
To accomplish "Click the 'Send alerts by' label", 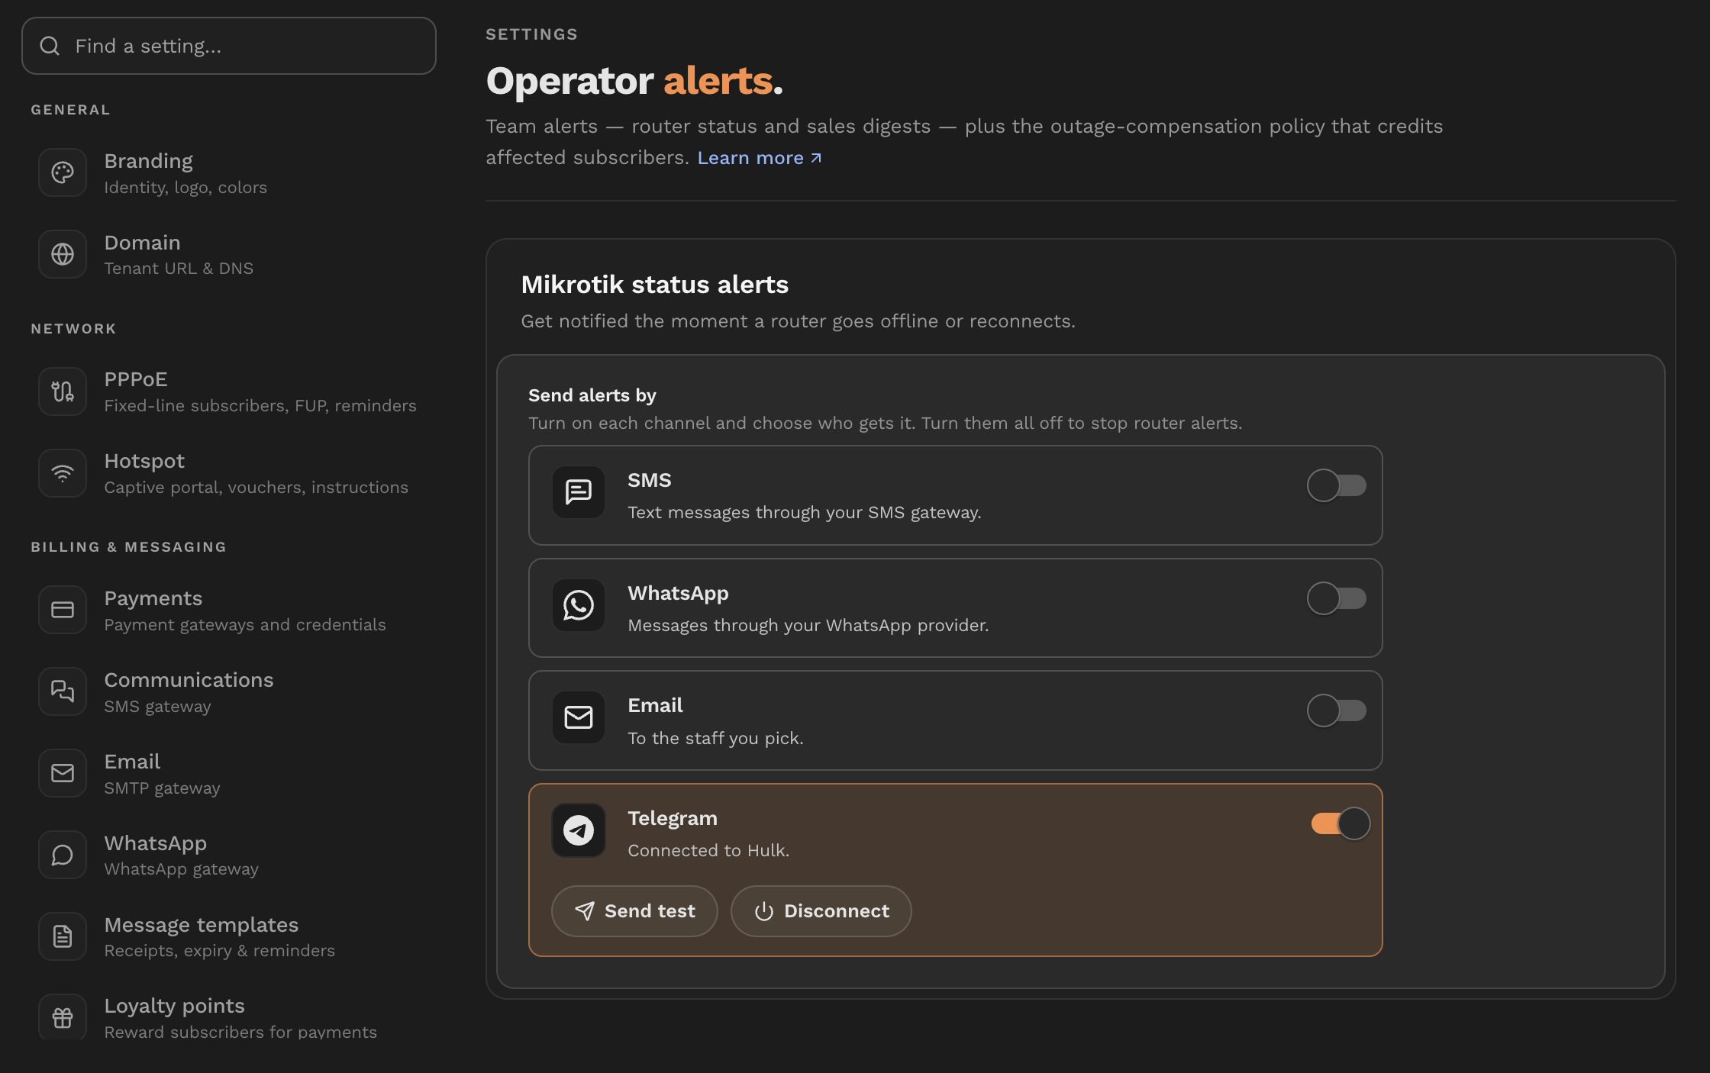I will (592, 395).
